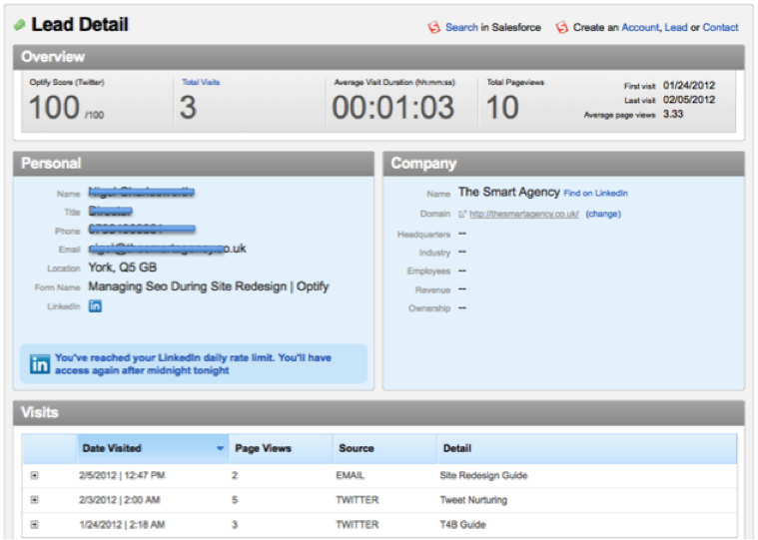This screenshot has height=540, width=758.
Task: Click the Visits section header
Action: click(379, 412)
